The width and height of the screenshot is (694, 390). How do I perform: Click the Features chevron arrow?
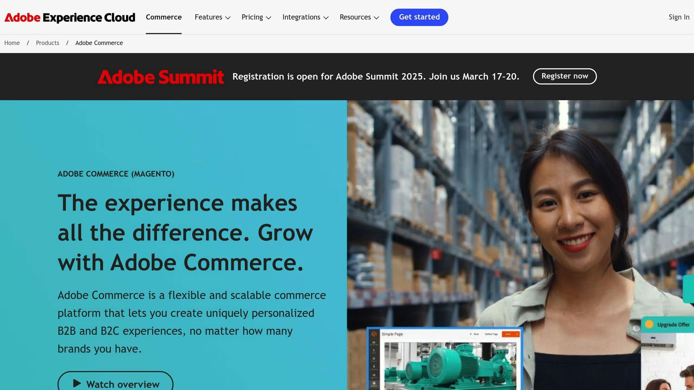click(x=228, y=18)
